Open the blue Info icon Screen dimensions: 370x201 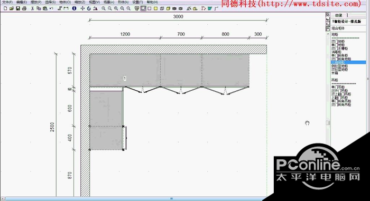[74, 8]
